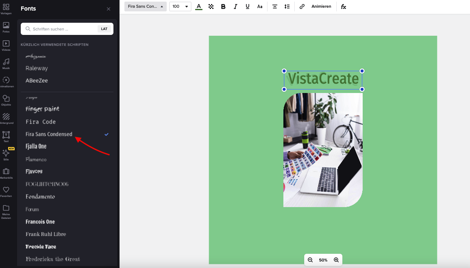Open the Markenkits sidebar section
Image resolution: width=470 pixels, height=268 pixels.
6,173
